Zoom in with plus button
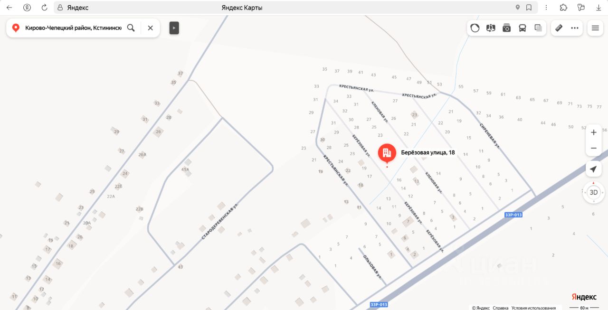Screen dimensions: 608x310 point(594,132)
